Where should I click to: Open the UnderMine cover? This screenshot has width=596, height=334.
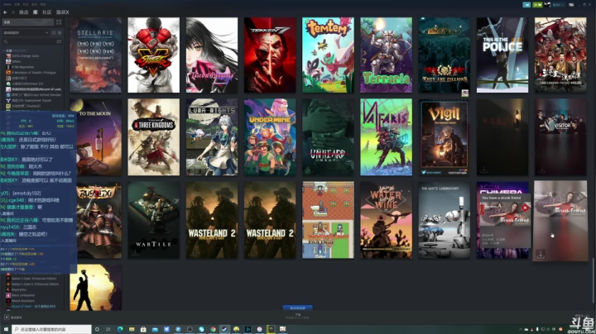270,137
